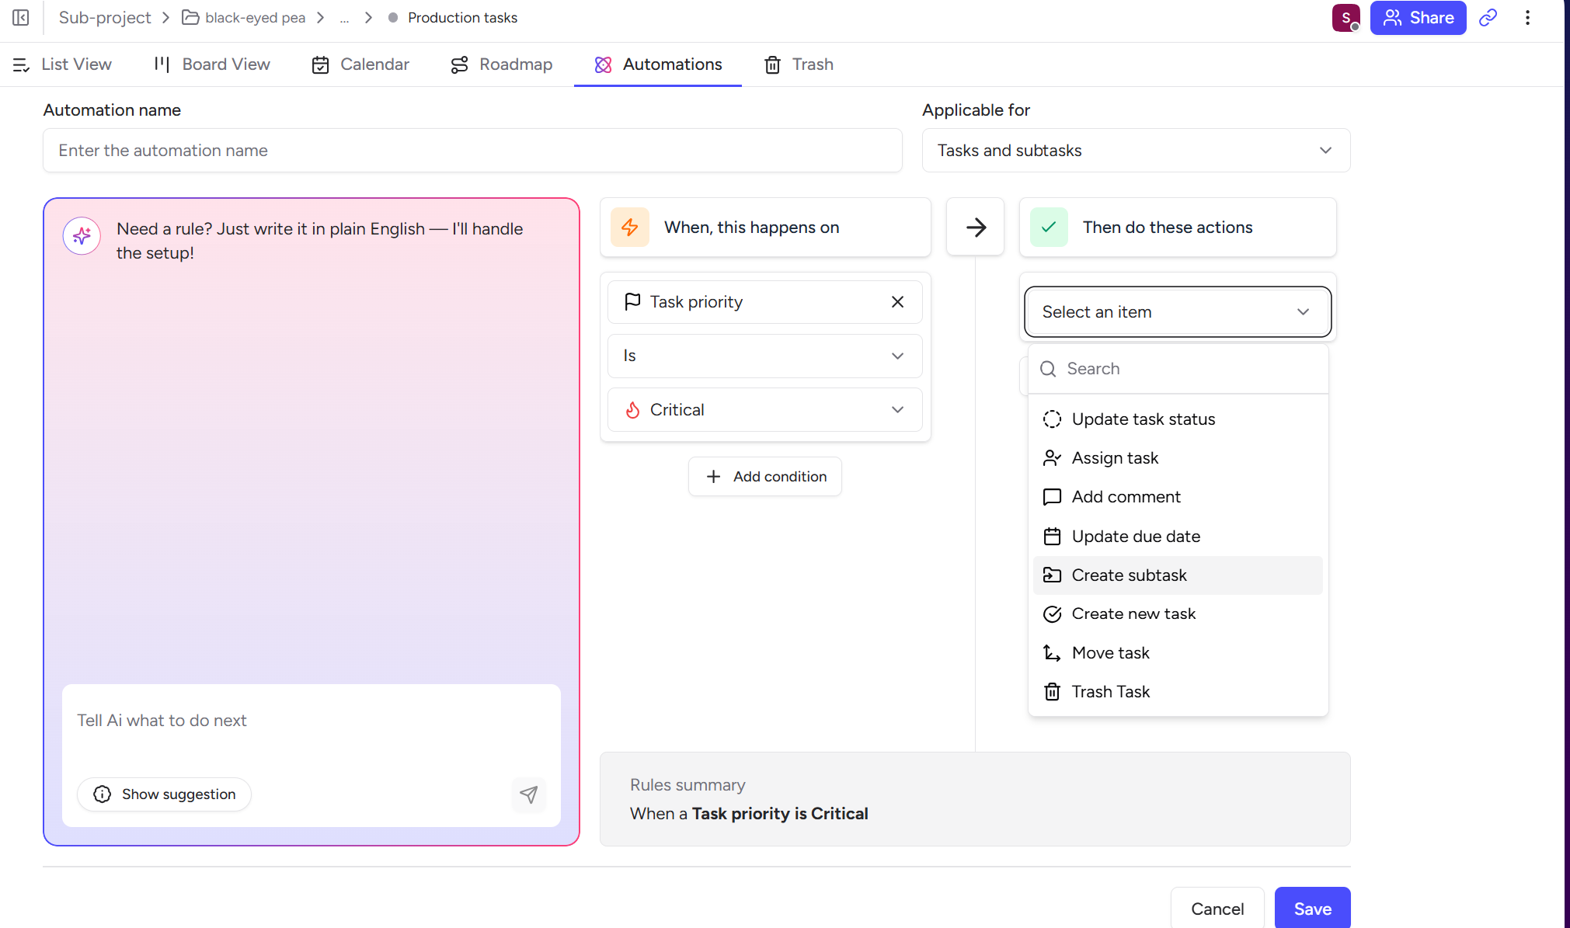Switch to the Board View tab
Viewport: 1570px width, 928px height.
click(x=212, y=64)
